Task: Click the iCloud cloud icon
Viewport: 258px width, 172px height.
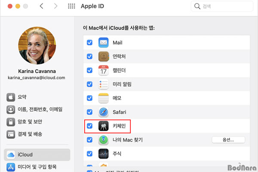Action: (11, 155)
